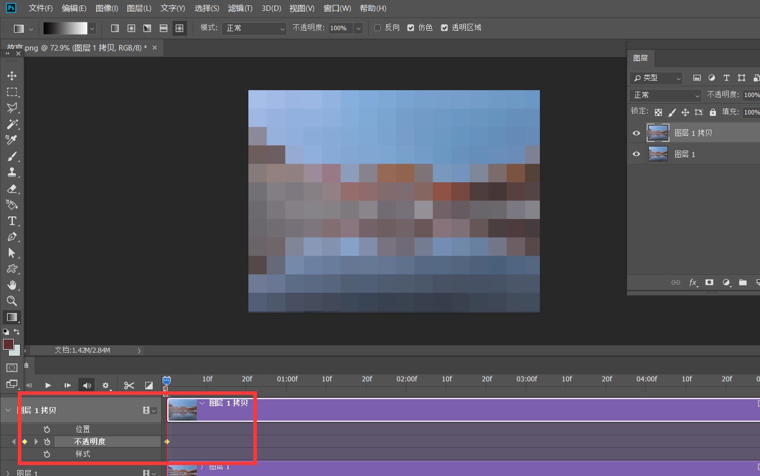
Task: Select the Rectangular Marquee tool
Action: [12, 92]
